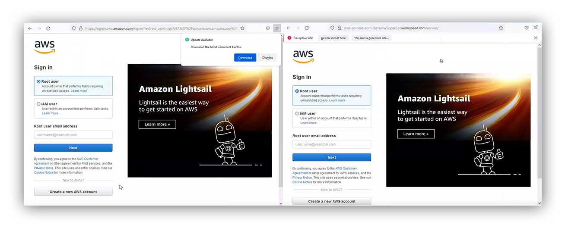Go forward in the left browser window

pos(39,28)
